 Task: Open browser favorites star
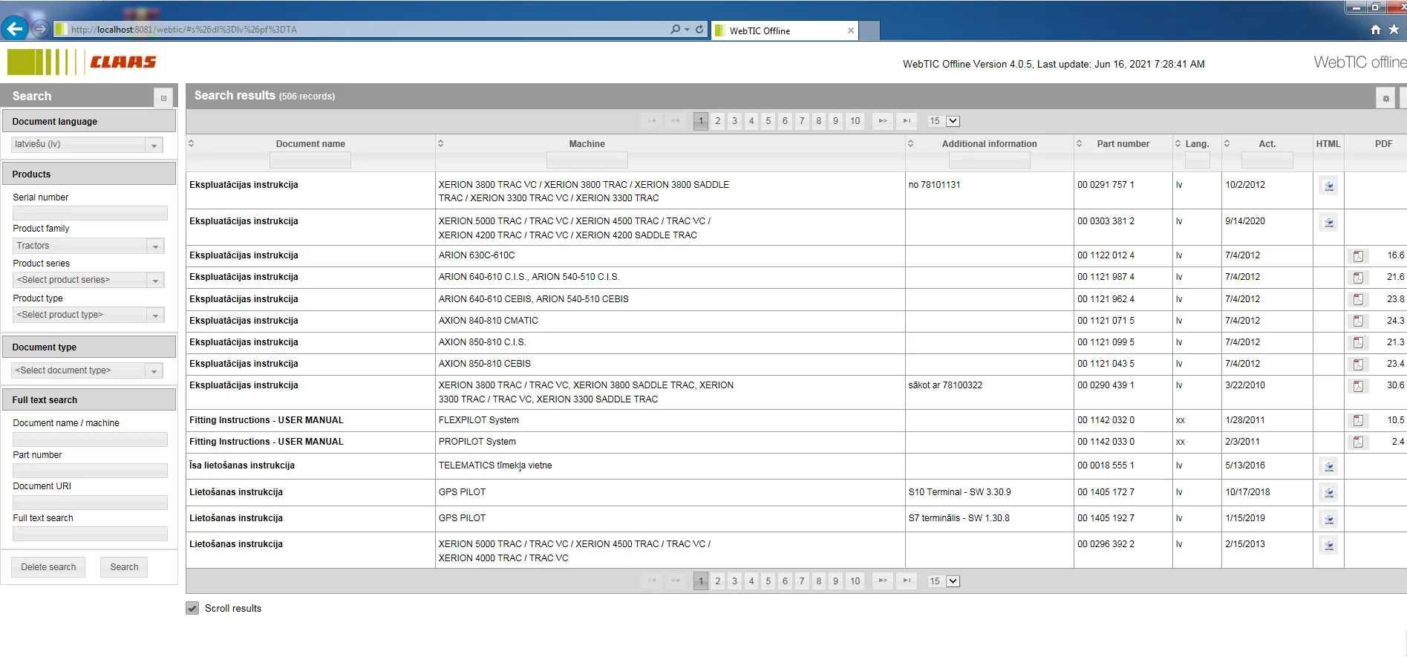1394,30
